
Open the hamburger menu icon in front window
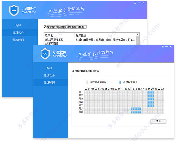(162, 46)
